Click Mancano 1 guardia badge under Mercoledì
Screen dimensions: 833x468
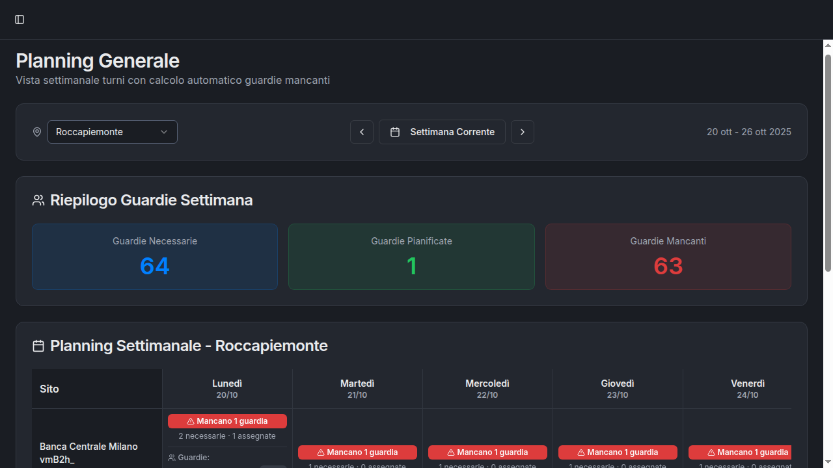[x=487, y=452]
